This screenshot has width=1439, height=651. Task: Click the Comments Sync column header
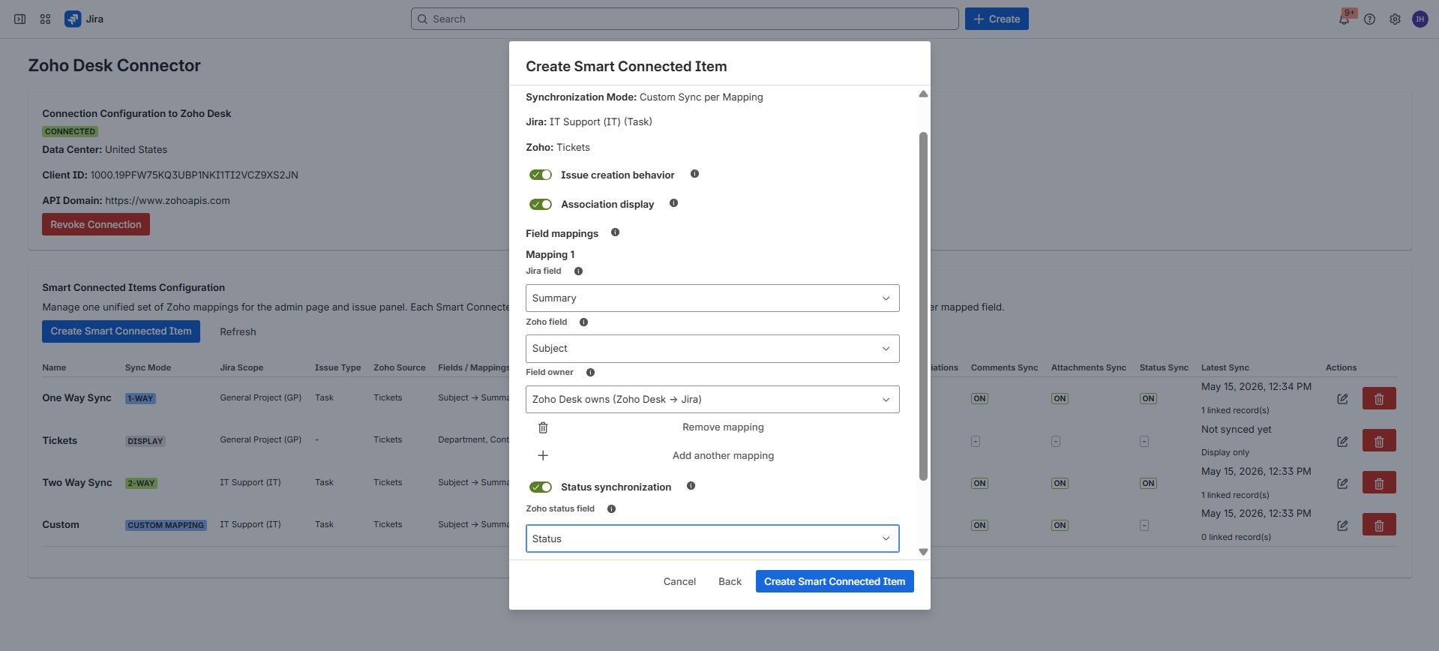[1004, 367]
